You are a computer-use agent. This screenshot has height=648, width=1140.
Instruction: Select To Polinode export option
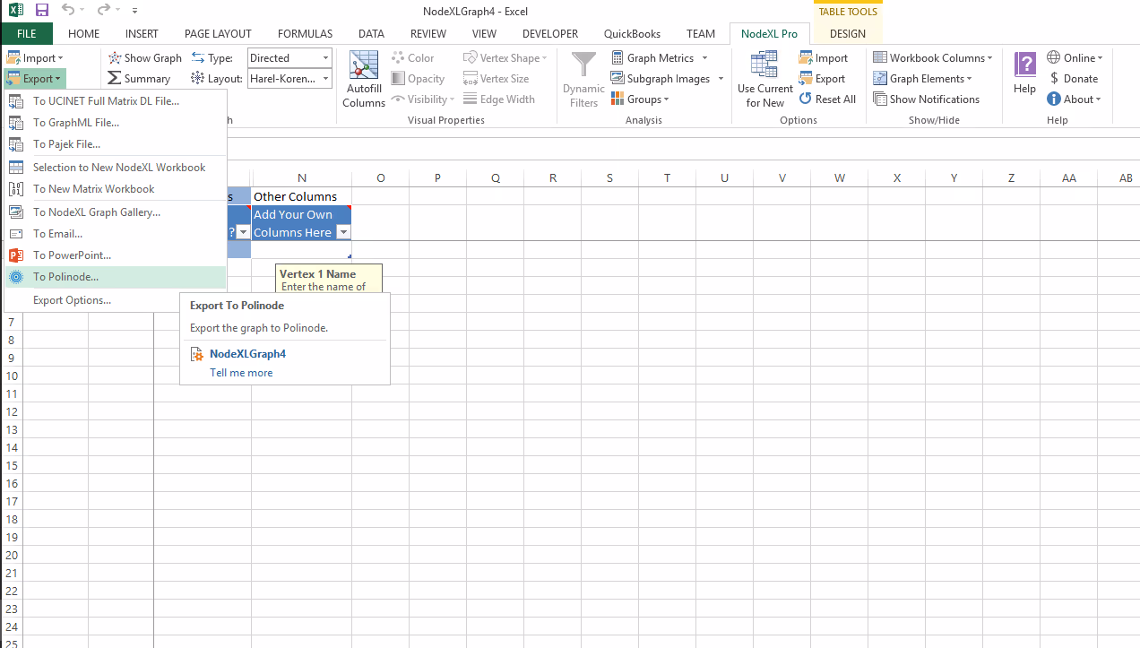[116, 277]
